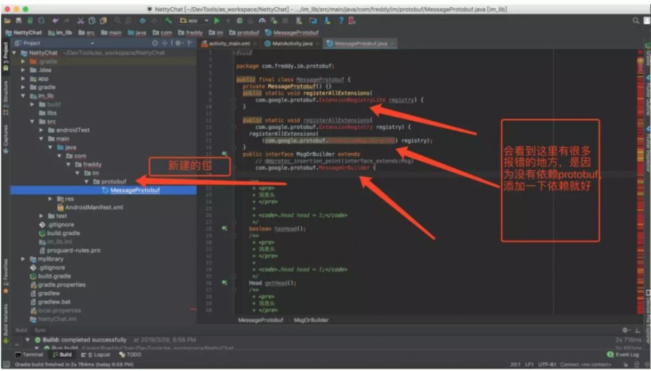Click the navigate Back arrow icon
The width and height of the screenshot is (651, 371).
click(142, 21)
